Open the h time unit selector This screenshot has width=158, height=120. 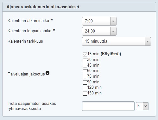(142, 106)
